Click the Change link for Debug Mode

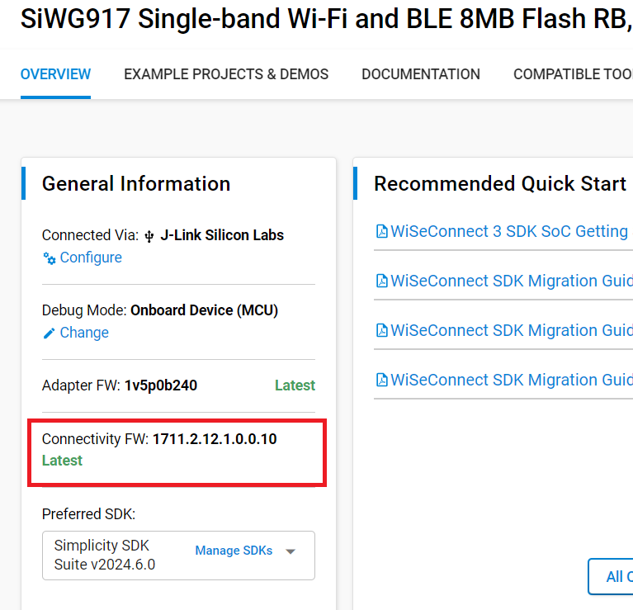pos(84,333)
